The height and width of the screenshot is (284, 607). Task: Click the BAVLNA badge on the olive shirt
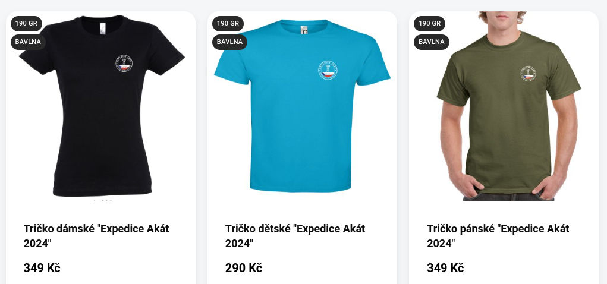(x=432, y=42)
